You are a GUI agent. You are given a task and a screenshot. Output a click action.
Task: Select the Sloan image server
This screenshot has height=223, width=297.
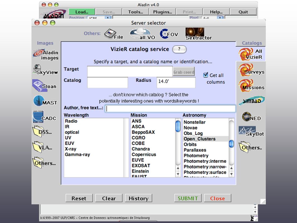(44, 86)
